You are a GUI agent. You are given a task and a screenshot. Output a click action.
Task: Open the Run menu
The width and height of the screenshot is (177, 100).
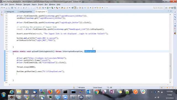pos(46,4)
